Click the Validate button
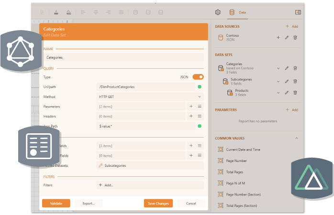334x215 pixels. (x=56, y=204)
